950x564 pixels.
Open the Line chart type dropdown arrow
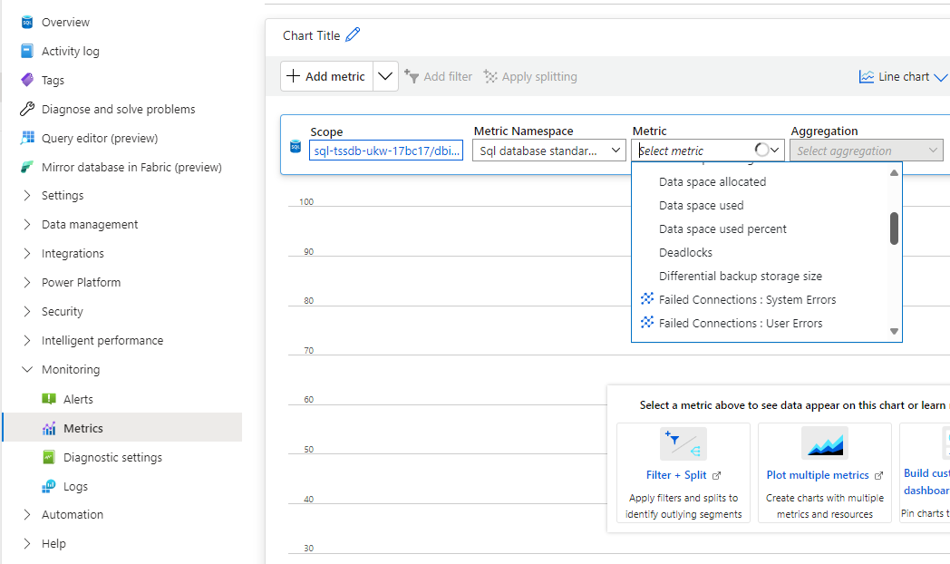940,77
